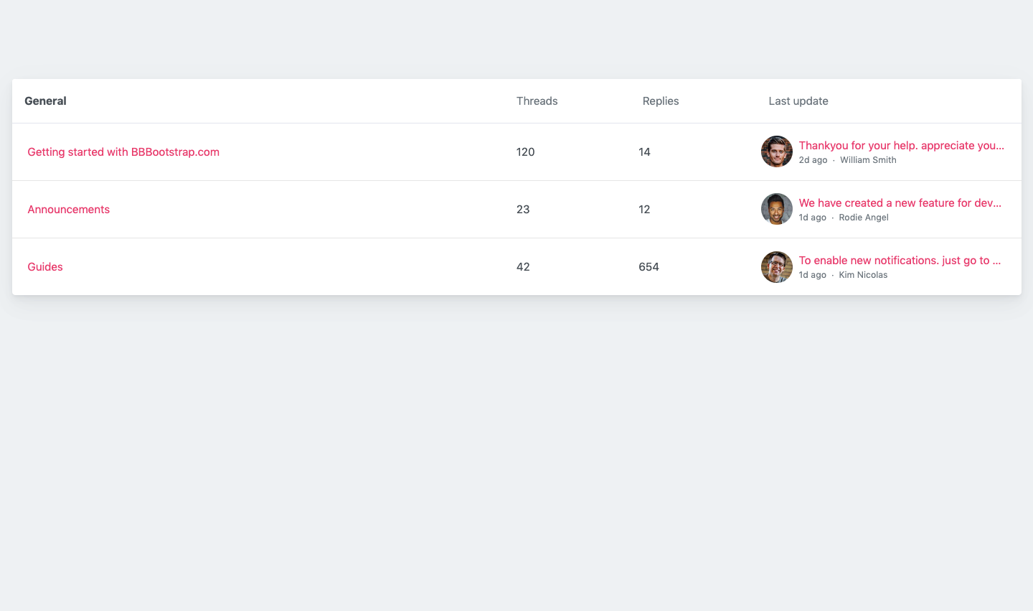This screenshot has width=1033, height=611.
Task: Click the William Smith username
Action: click(868, 159)
